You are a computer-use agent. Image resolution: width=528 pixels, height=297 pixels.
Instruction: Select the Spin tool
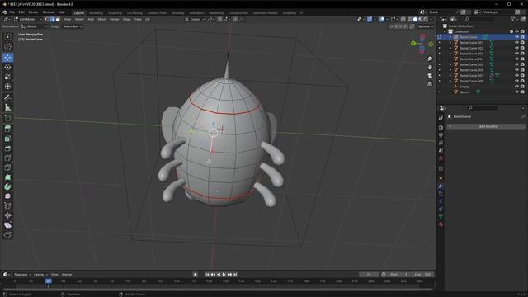[7, 186]
